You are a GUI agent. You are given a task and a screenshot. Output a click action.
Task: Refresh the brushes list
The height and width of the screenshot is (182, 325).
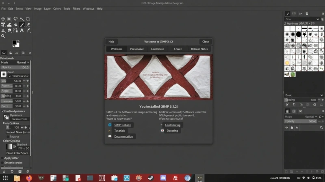(314, 105)
